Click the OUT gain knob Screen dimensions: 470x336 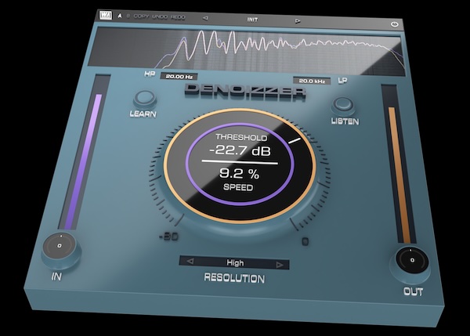412,261
